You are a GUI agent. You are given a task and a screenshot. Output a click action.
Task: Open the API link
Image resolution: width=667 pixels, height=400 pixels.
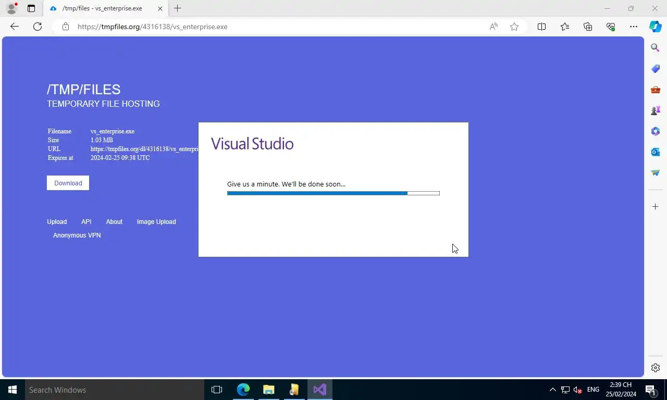tap(86, 222)
